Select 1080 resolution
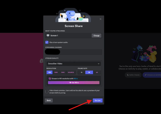Image resolution: width=161 pixels, height=114 pixels. point(56,72)
